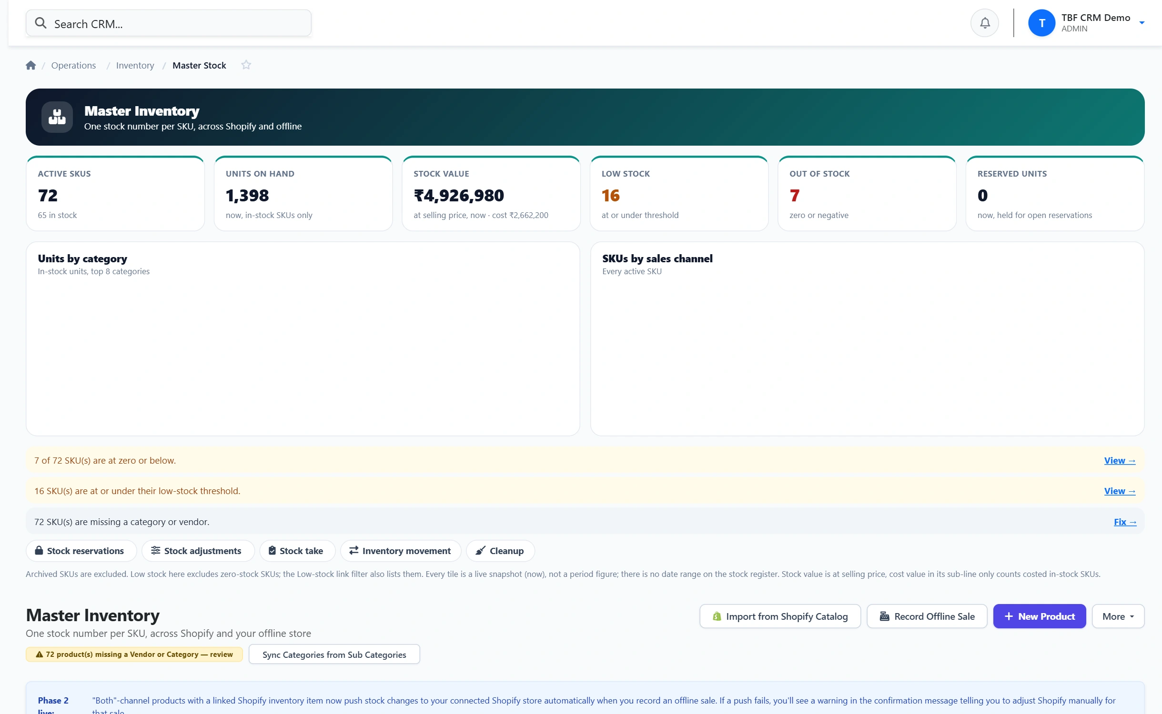Go to Inventory breadcrumb
Screen dimensions: 1162x714
(x=135, y=65)
